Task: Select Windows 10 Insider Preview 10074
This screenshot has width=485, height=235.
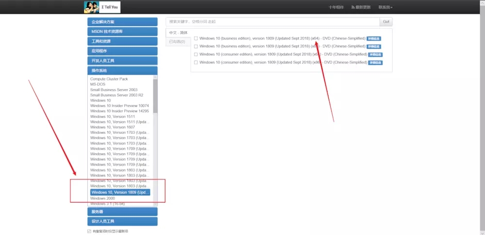Action: coord(119,106)
